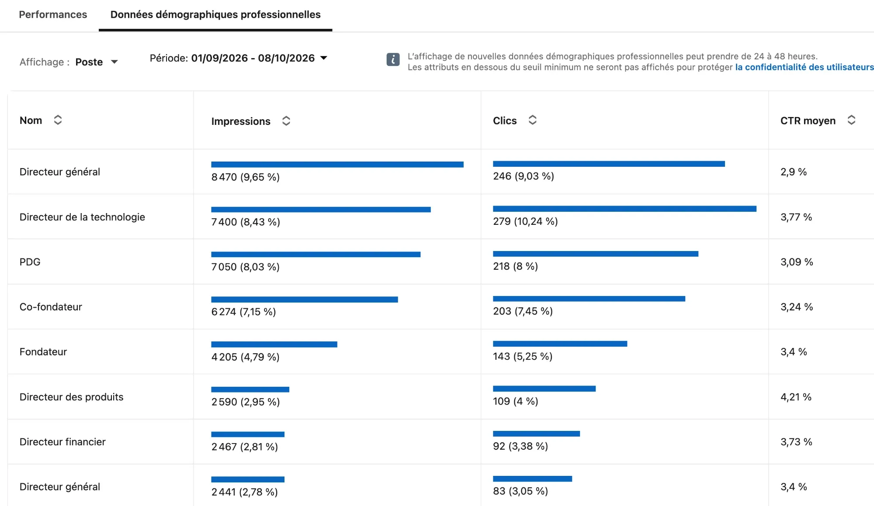Click the 8 470 (9,65 %) impressions value

tap(245, 177)
